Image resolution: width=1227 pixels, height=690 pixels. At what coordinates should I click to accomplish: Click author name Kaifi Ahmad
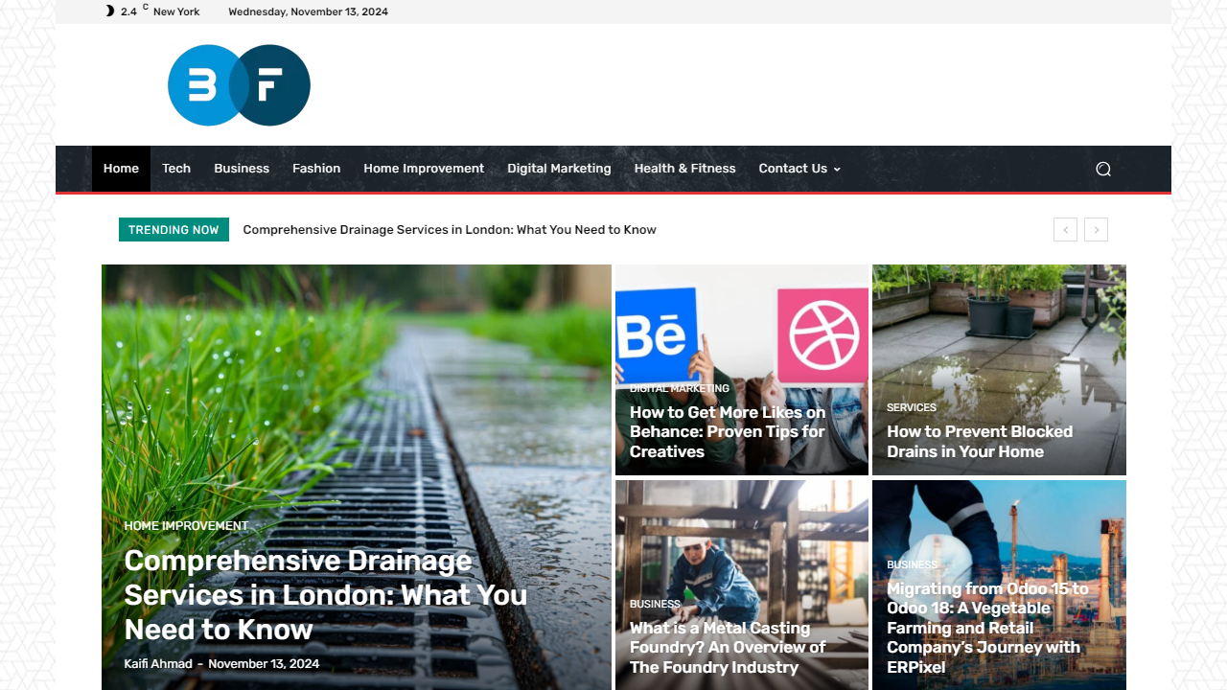click(158, 664)
